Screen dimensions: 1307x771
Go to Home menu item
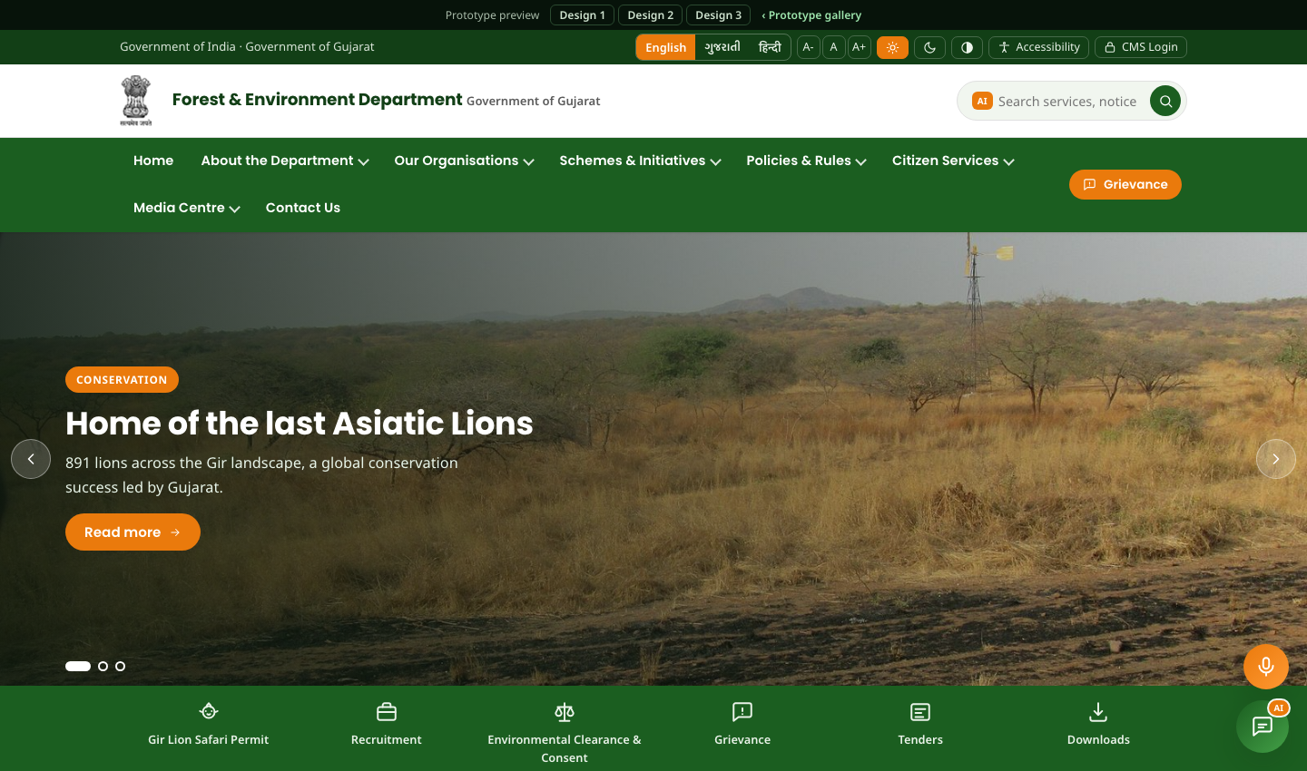153,161
